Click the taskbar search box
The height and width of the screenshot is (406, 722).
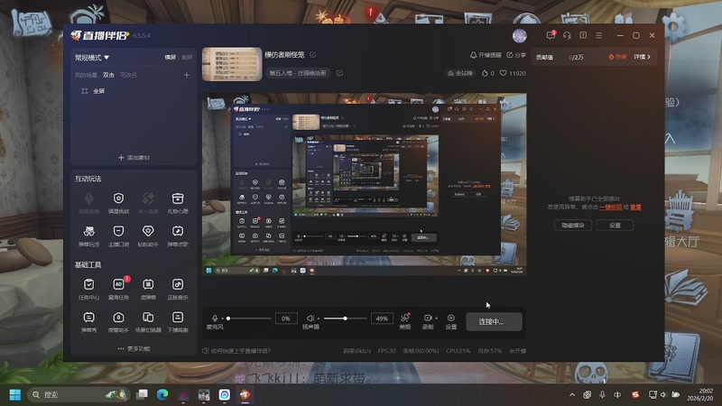pos(79,395)
